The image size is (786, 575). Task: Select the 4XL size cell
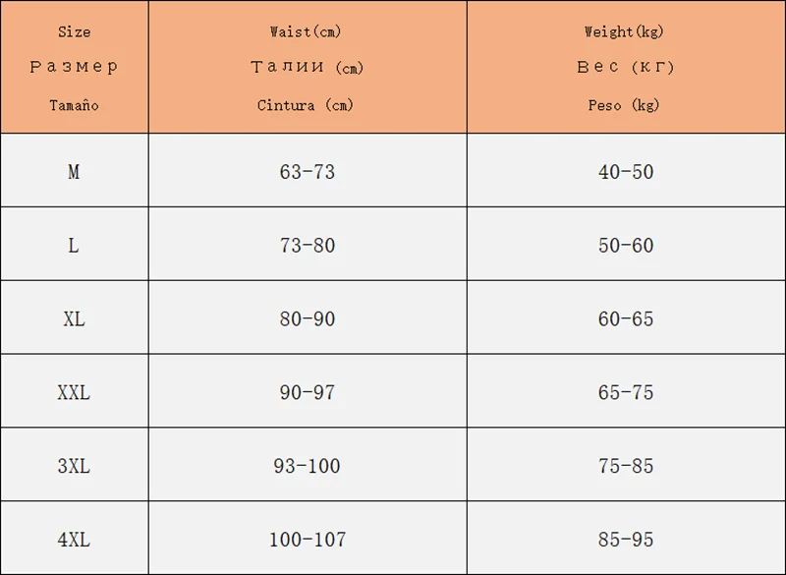[74, 540]
